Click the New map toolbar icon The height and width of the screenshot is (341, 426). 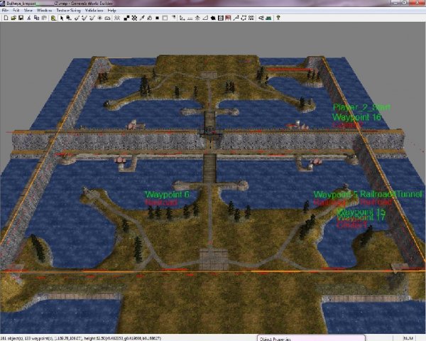point(6,18)
